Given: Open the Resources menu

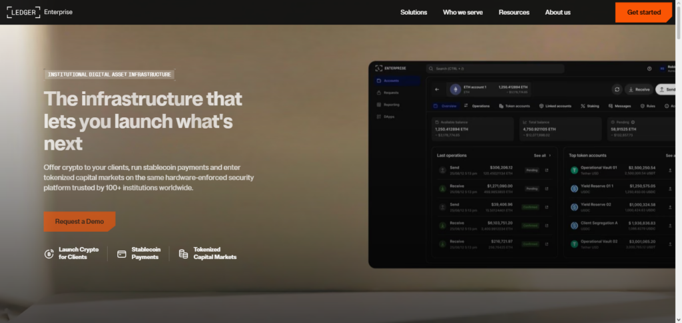Looking at the screenshot, I should (x=514, y=12).
